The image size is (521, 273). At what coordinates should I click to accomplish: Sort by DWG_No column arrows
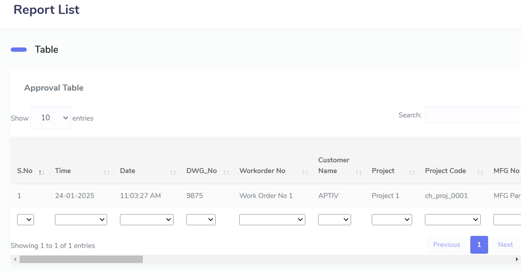click(x=226, y=172)
